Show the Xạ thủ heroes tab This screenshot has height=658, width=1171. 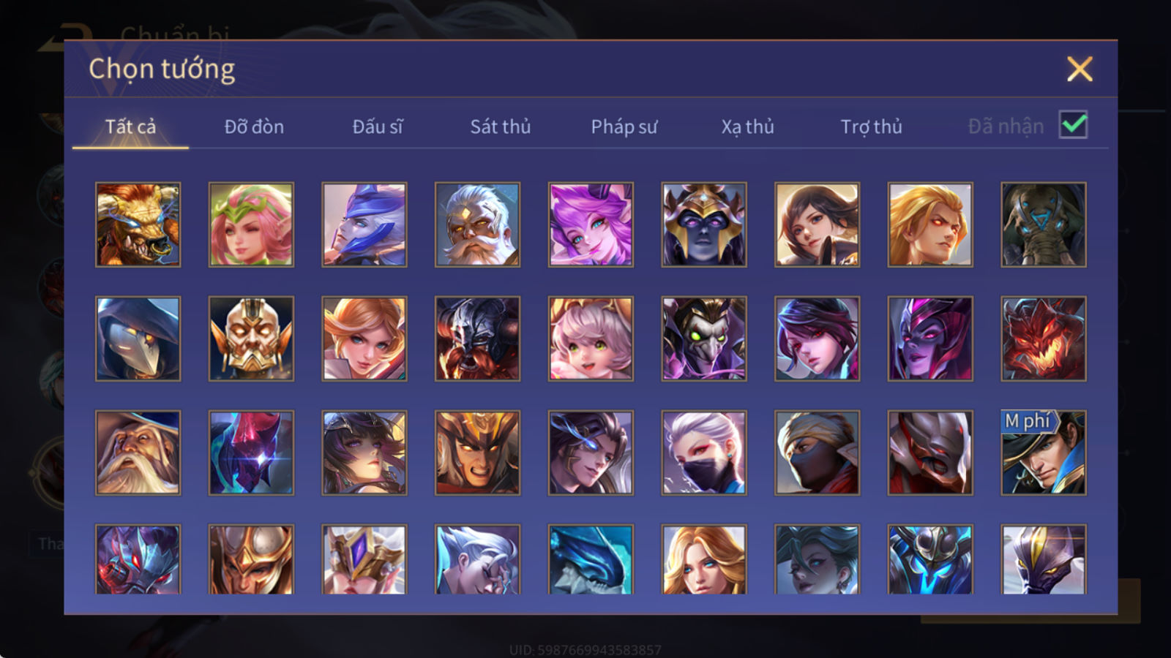pos(747,127)
